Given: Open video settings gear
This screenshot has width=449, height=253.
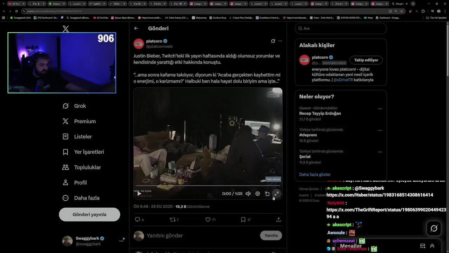Looking at the screenshot, I should 257,194.
